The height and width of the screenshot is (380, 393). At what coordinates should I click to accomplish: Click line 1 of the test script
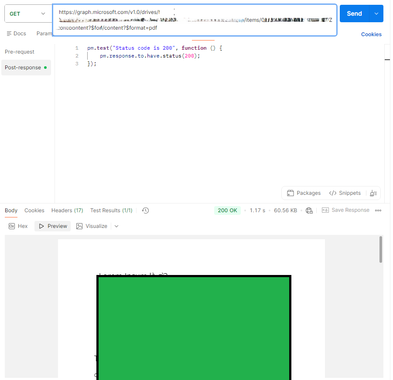click(155, 48)
